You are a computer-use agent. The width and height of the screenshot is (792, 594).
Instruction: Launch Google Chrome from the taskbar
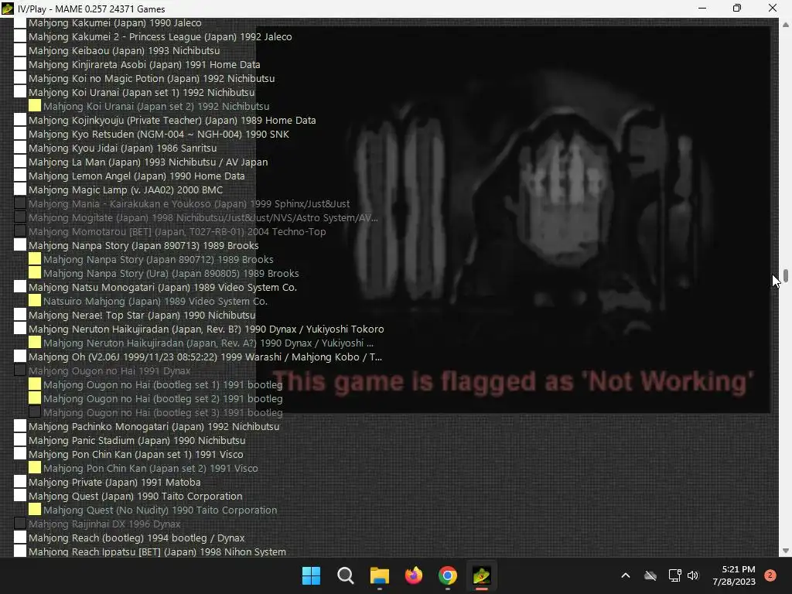pyautogui.click(x=448, y=575)
